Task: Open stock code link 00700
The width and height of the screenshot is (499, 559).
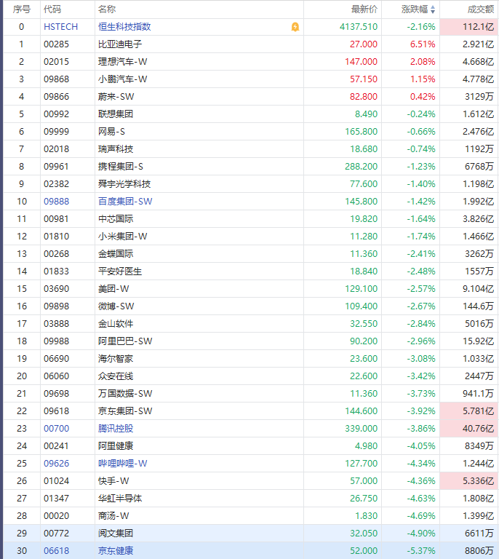Action: click(x=56, y=429)
